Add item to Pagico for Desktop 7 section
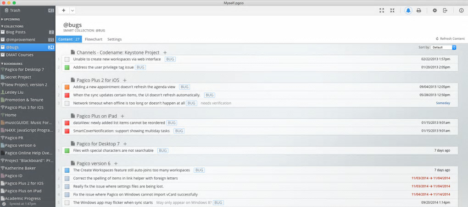 click(x=125, y=144)
